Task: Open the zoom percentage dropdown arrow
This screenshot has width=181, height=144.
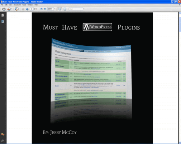Action: 54,9
